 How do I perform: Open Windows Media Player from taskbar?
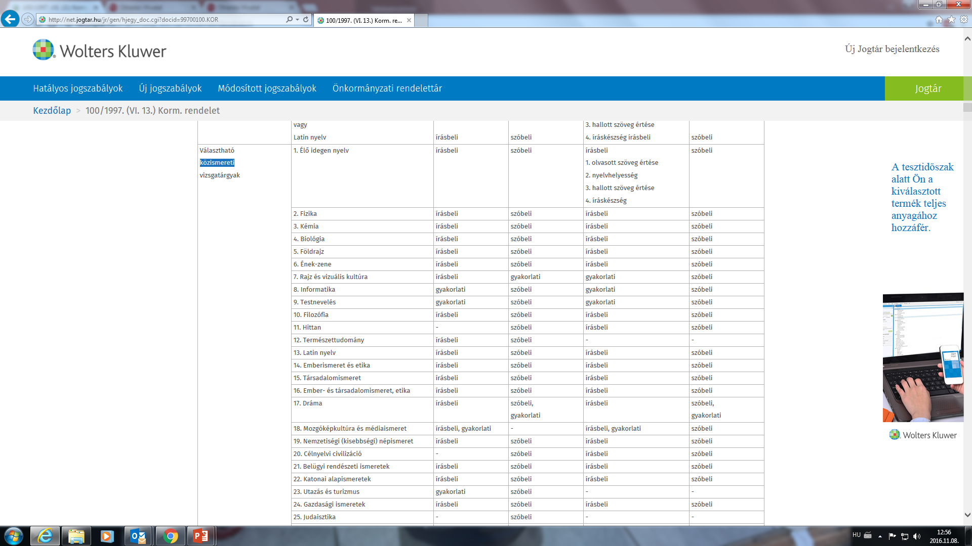[107, 536]
